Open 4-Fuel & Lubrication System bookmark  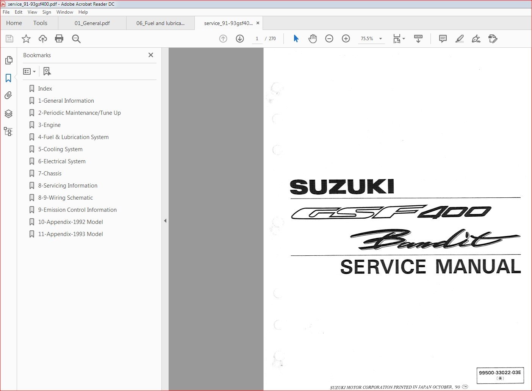(x=74, y=137)
